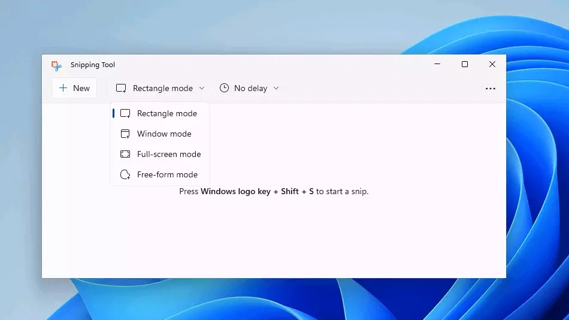Viewport: 569px width, 320px height.
Task: Minimize the Snipping Tool window
Action: click(437, 65)
